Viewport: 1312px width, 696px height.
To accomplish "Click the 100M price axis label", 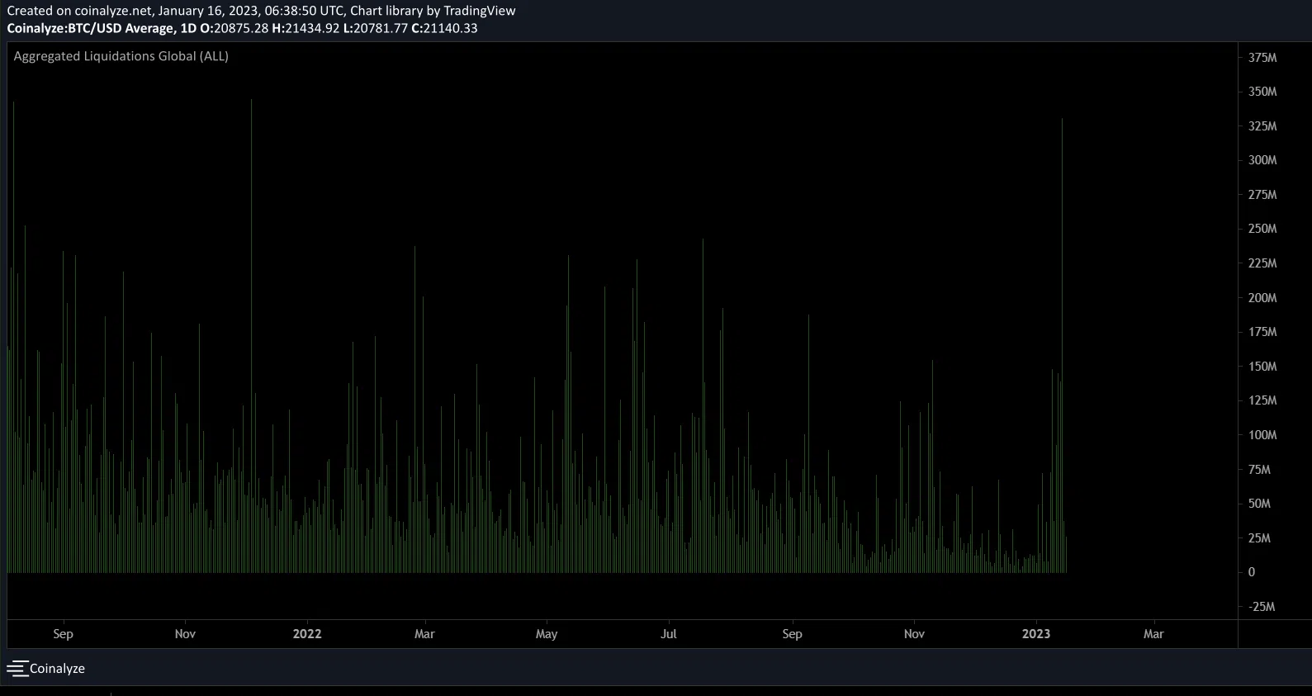I will click(1262, 435).
